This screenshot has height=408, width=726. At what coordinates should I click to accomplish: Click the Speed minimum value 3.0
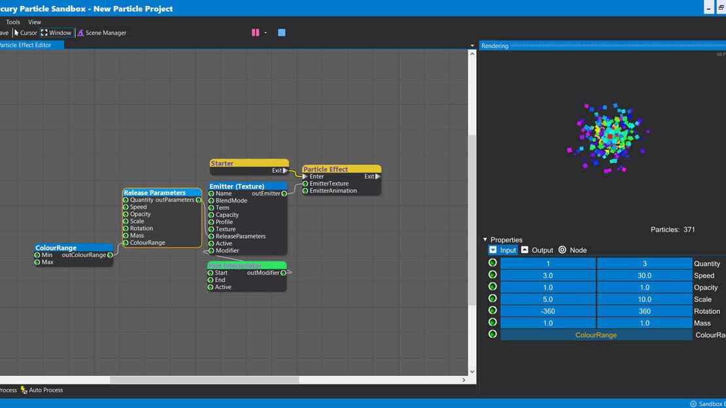click(547, 275)
